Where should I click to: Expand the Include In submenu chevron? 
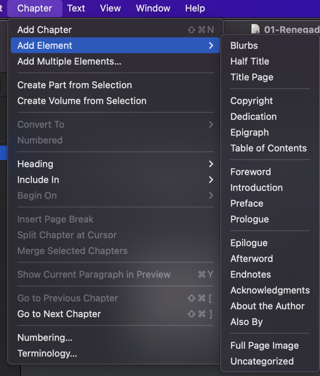(x=211, y=180)
